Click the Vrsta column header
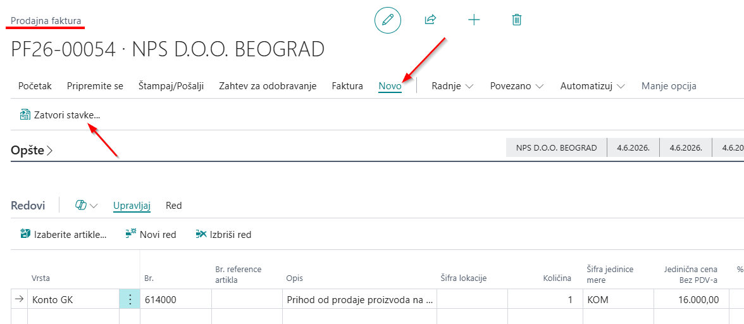Screen dimensions: 744x324 [40, 278]
